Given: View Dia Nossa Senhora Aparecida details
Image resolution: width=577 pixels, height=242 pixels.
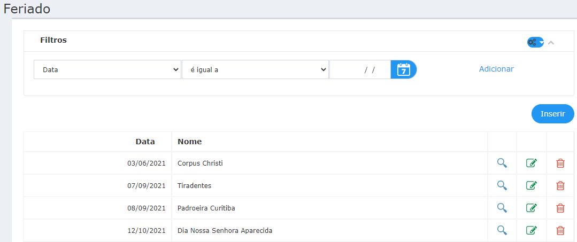Looking at the screenshot, I should 502,230.
